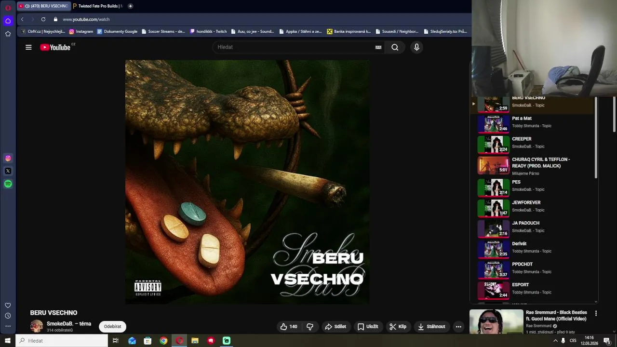The width and height of the screenshot is (617, 347).
Task: Click the album cover video player
Action: point(247,182)
